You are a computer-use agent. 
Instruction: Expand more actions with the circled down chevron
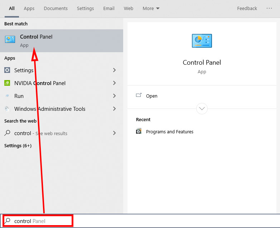pos(202,109)
